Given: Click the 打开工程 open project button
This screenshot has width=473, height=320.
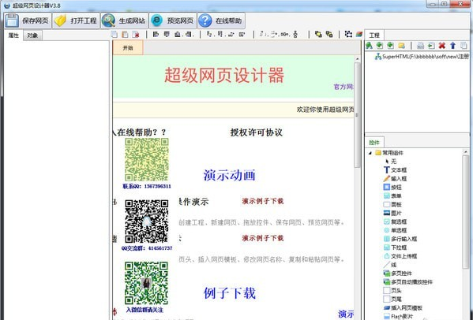Looking at the screenshot, I should 76,20.
